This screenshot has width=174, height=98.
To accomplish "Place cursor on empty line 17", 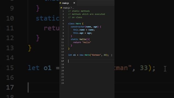I will click(91, 61).
